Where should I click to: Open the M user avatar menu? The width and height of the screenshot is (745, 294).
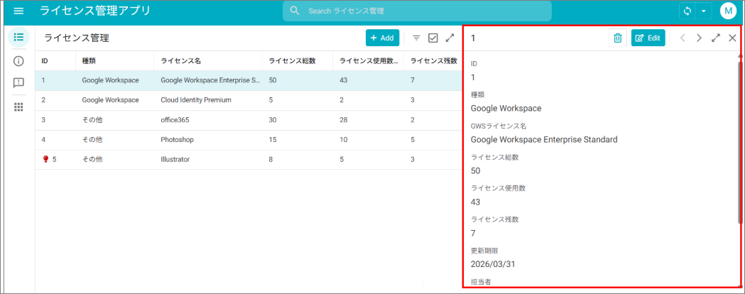tap(728, 11)
